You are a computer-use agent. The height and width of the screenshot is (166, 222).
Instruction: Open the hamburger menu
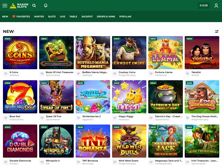coord(5,6)
